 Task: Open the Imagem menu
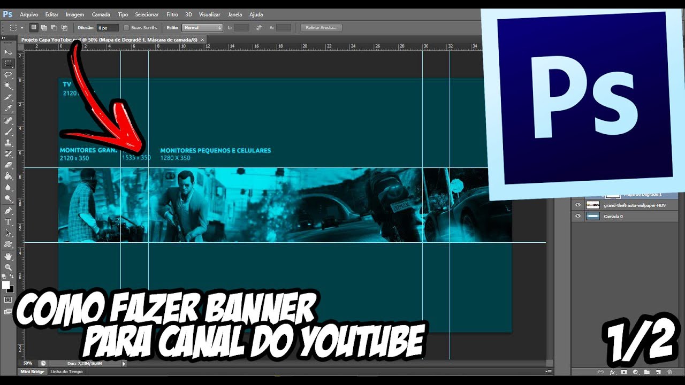[75, 14]
